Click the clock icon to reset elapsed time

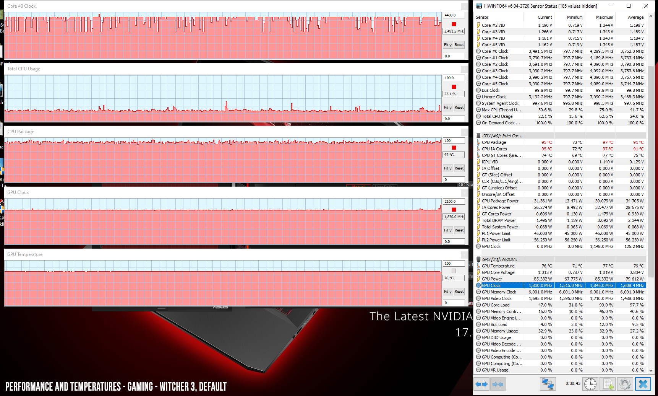pyautogui.click(x=590, y=384)
